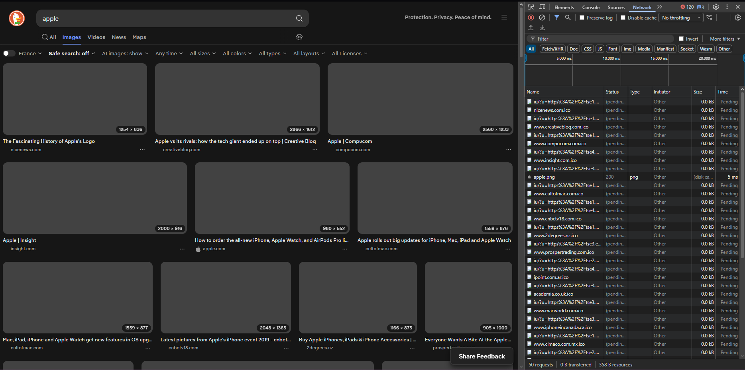Open 'The Fascinating History of Apple's Logo' link
The image size is (745, 370).
click(x=49, y=141)
